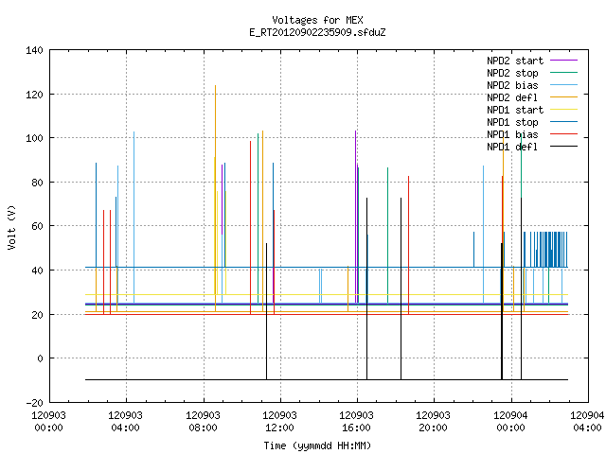
Task: Click the purple NPD2 start legend line
Action: [x=564, y=61]
